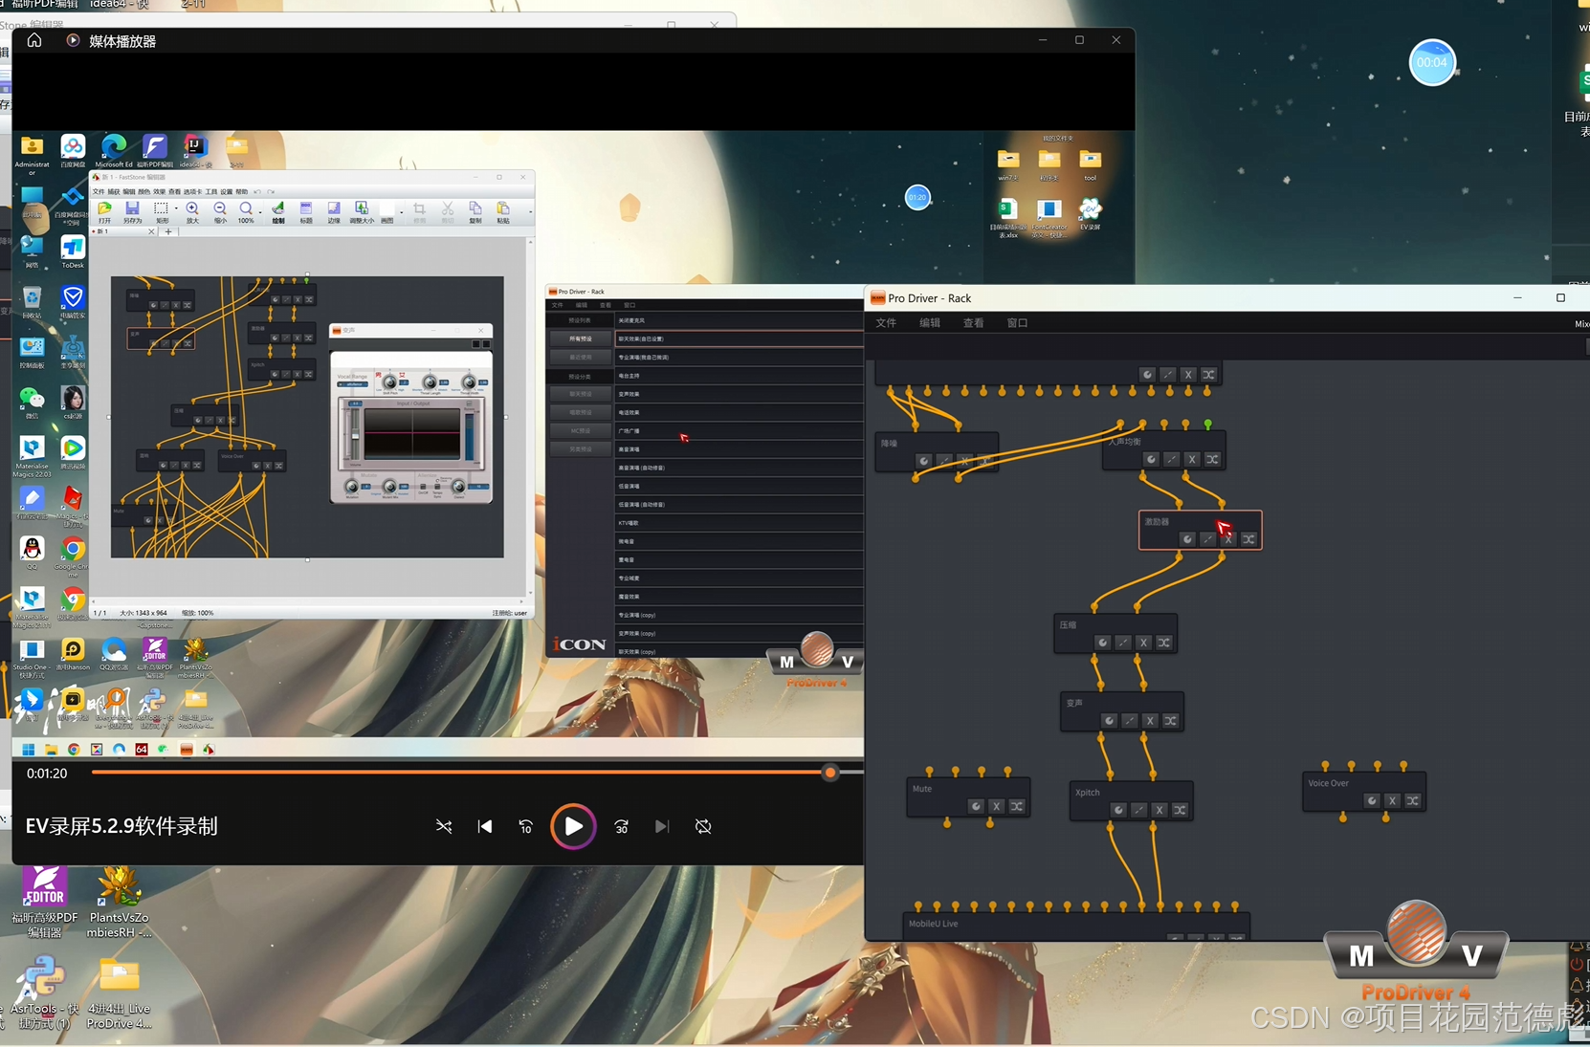This screenshot has width=1590, height=1047.
Task: Click the media player home icon
Action: pos(34,40)
